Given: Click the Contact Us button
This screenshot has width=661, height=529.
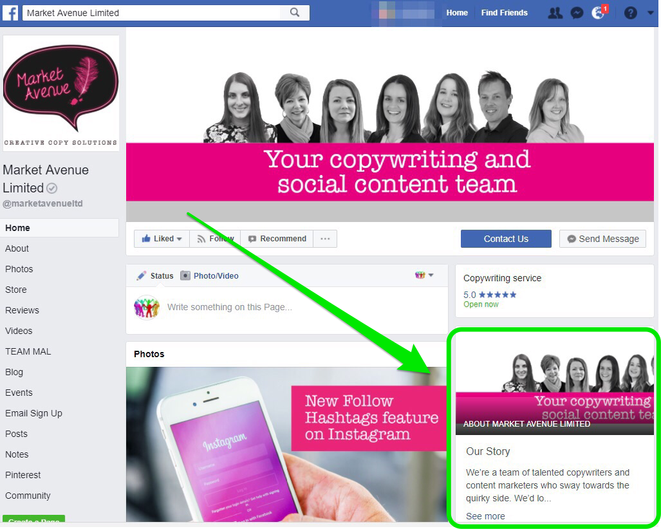Looking at the screenshot, I should (x=506, y=239).
